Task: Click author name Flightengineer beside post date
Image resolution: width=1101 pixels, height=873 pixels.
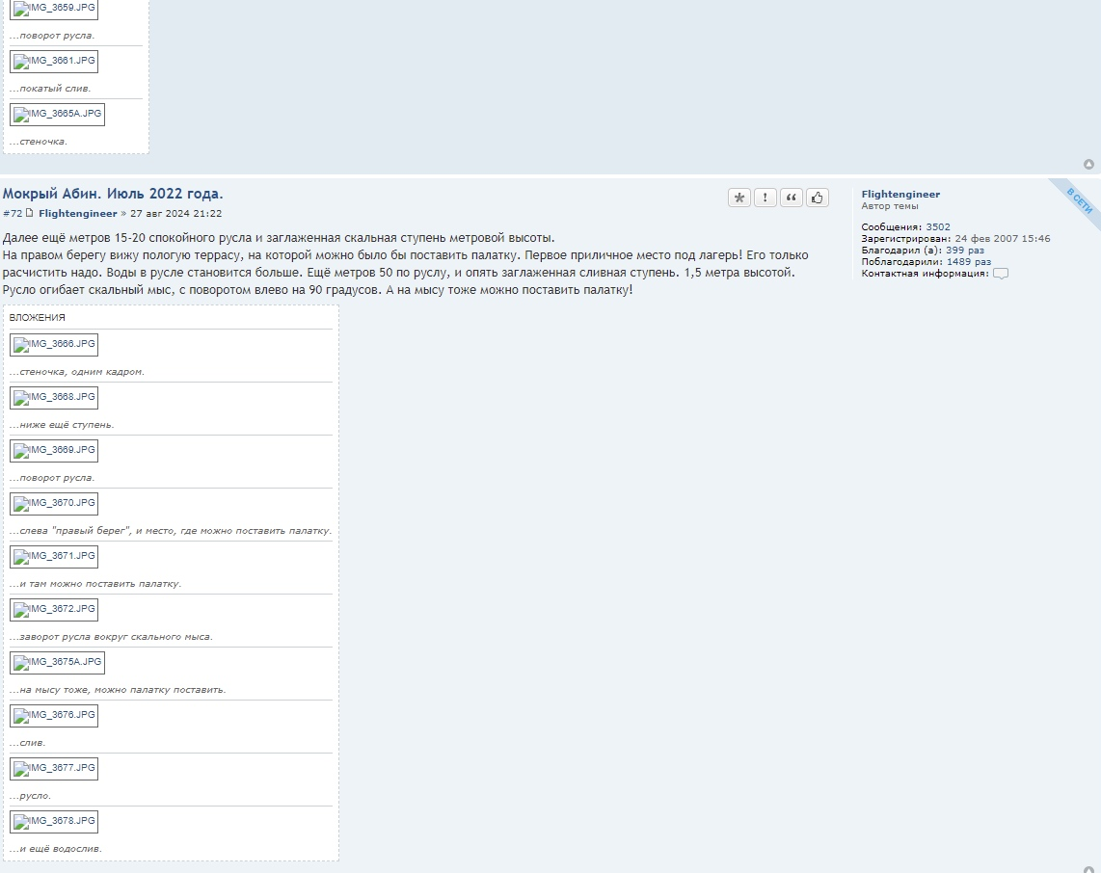Action: click(78, 214)
